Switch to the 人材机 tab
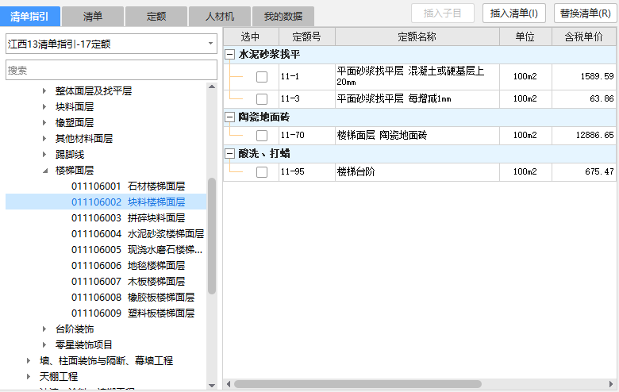The height and width of the screenshot is (392, 619). pos(220,16)
